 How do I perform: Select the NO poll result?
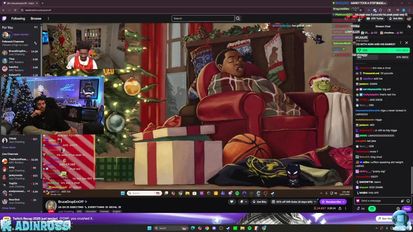tap(383, 57)
